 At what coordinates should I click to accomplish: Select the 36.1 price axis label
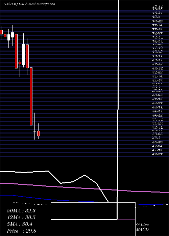pos(156,87)
